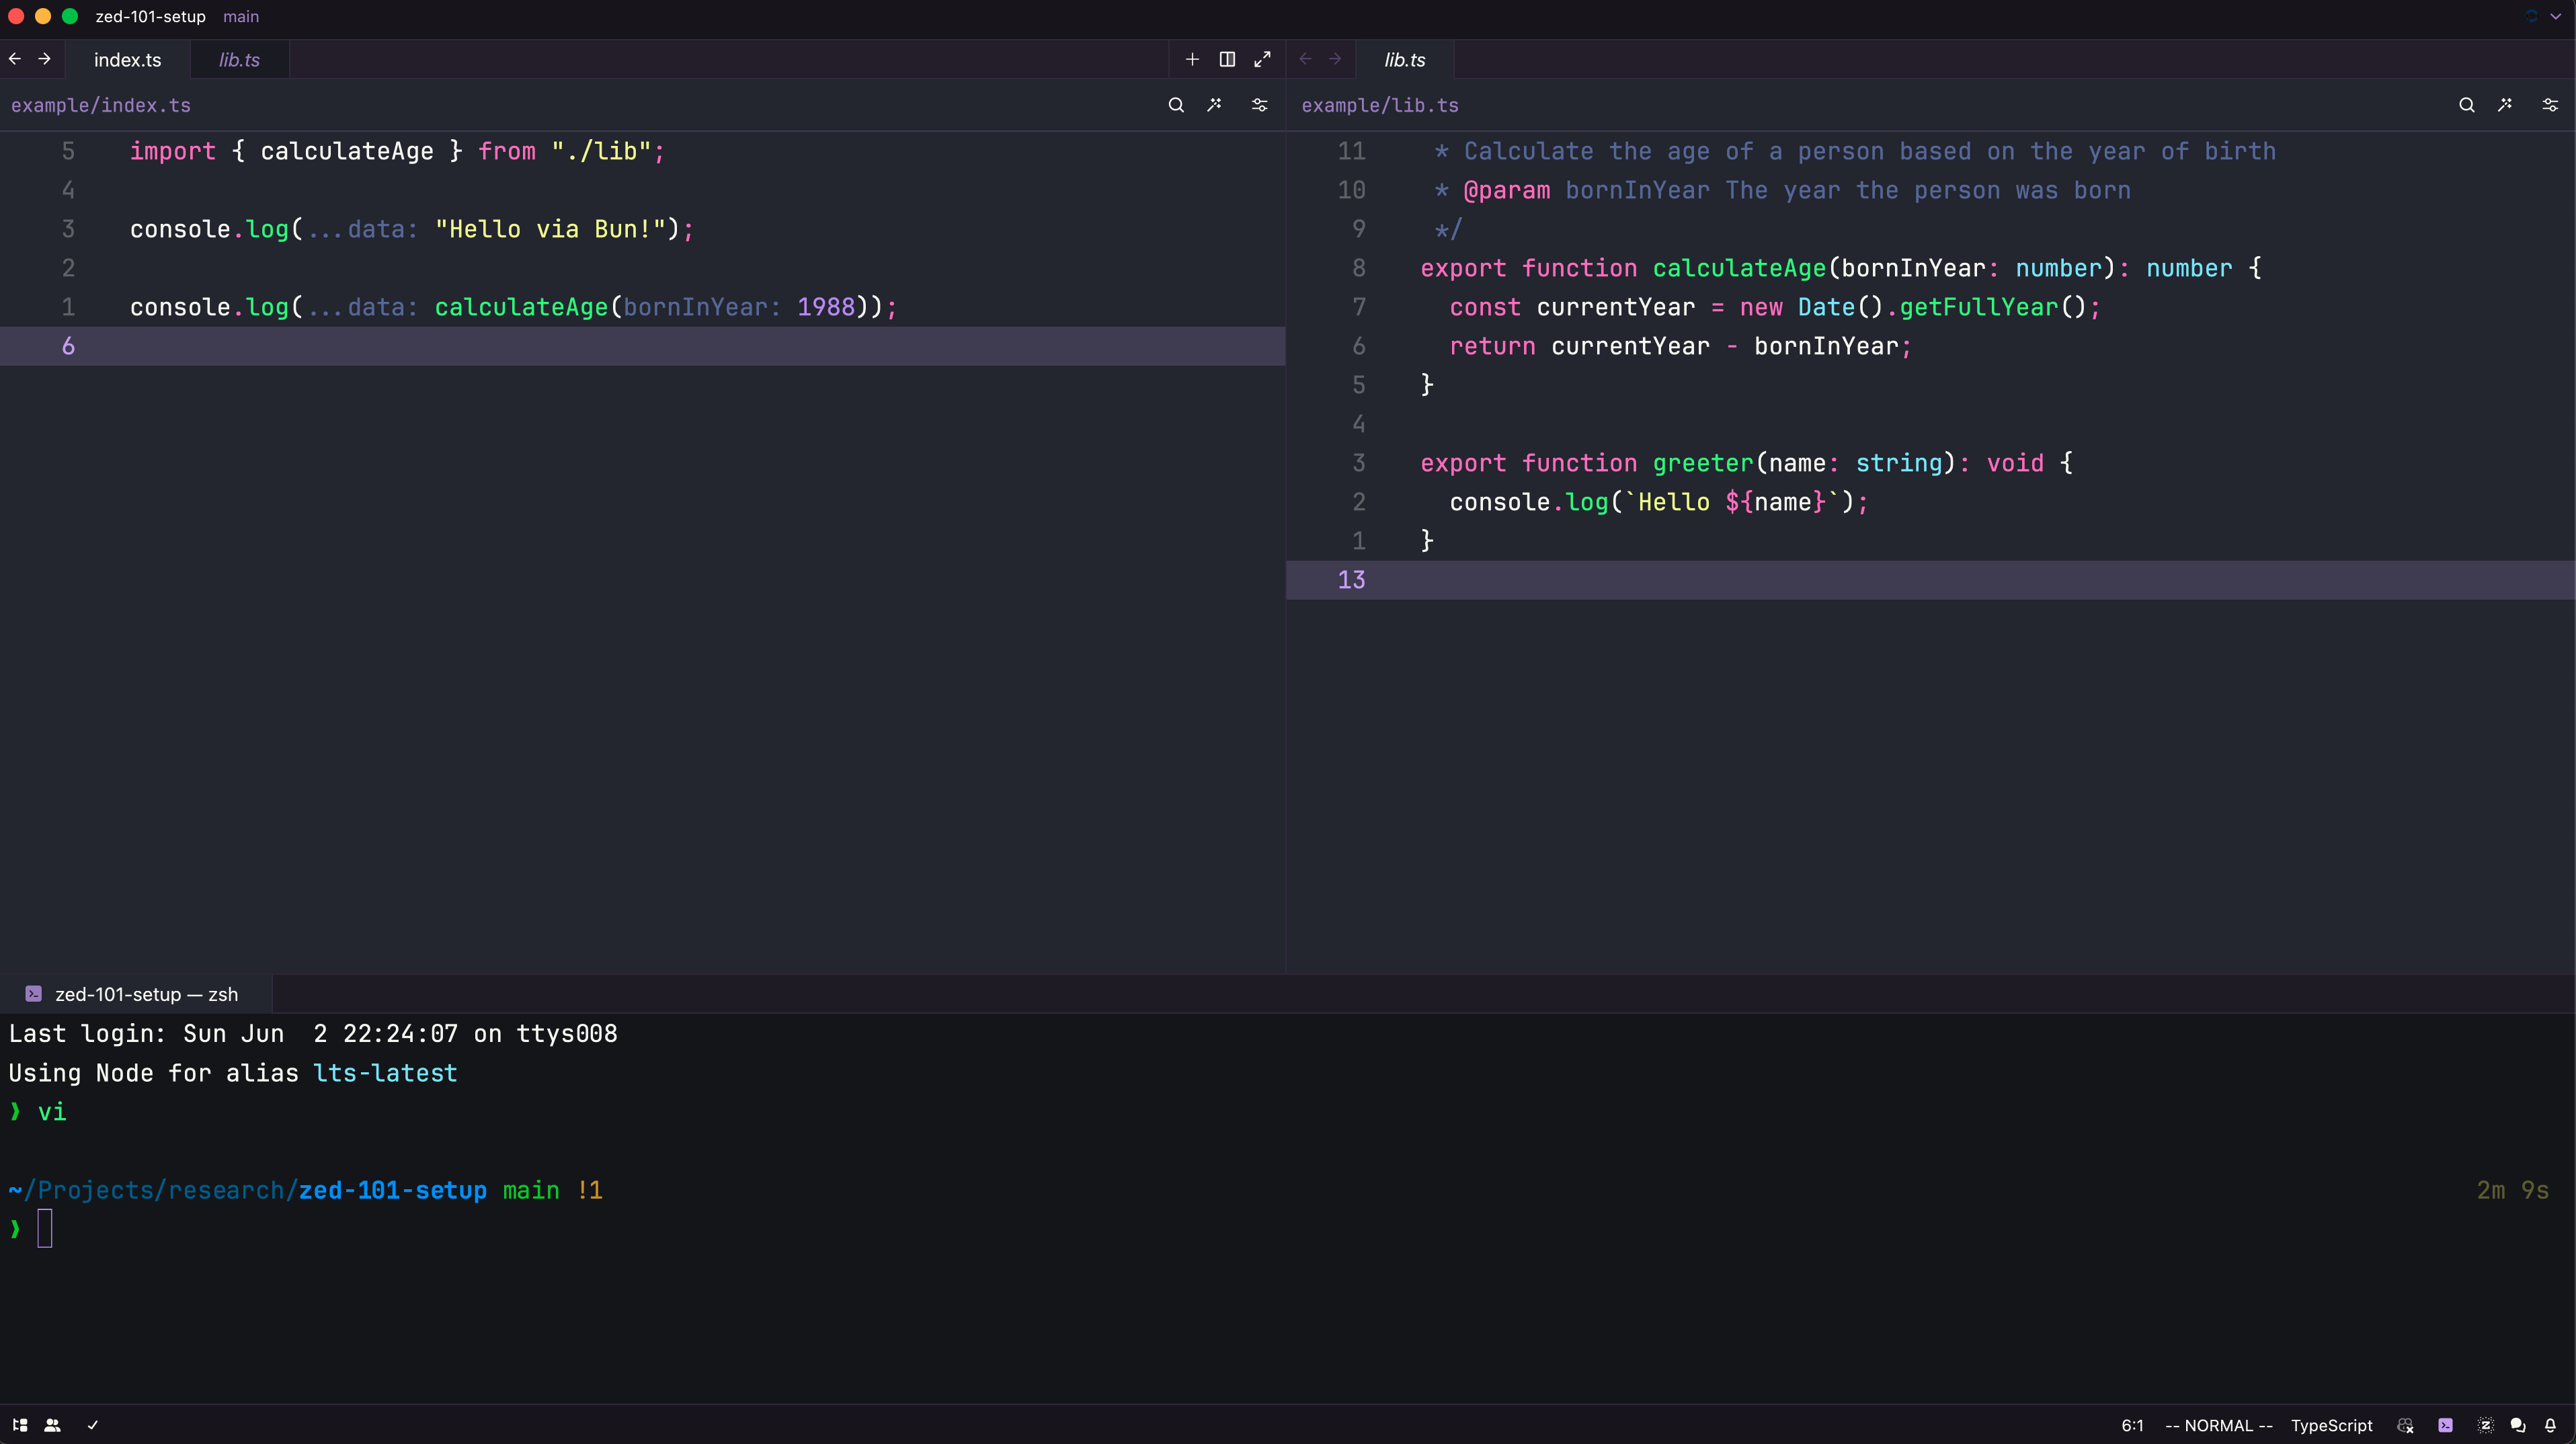Click line number 8 gutter in lib.ts
Screen dimensions: 2576x1444
click(1358, 268)
